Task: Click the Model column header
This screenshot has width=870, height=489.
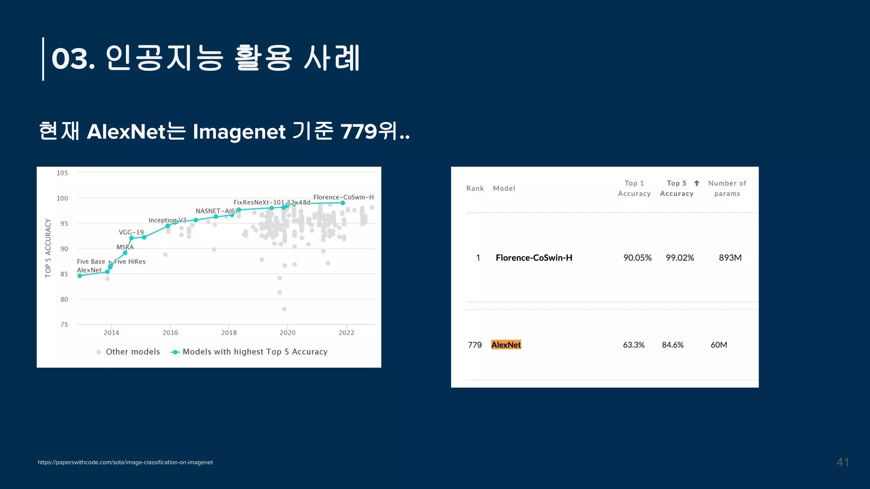Action: point(504,188)
